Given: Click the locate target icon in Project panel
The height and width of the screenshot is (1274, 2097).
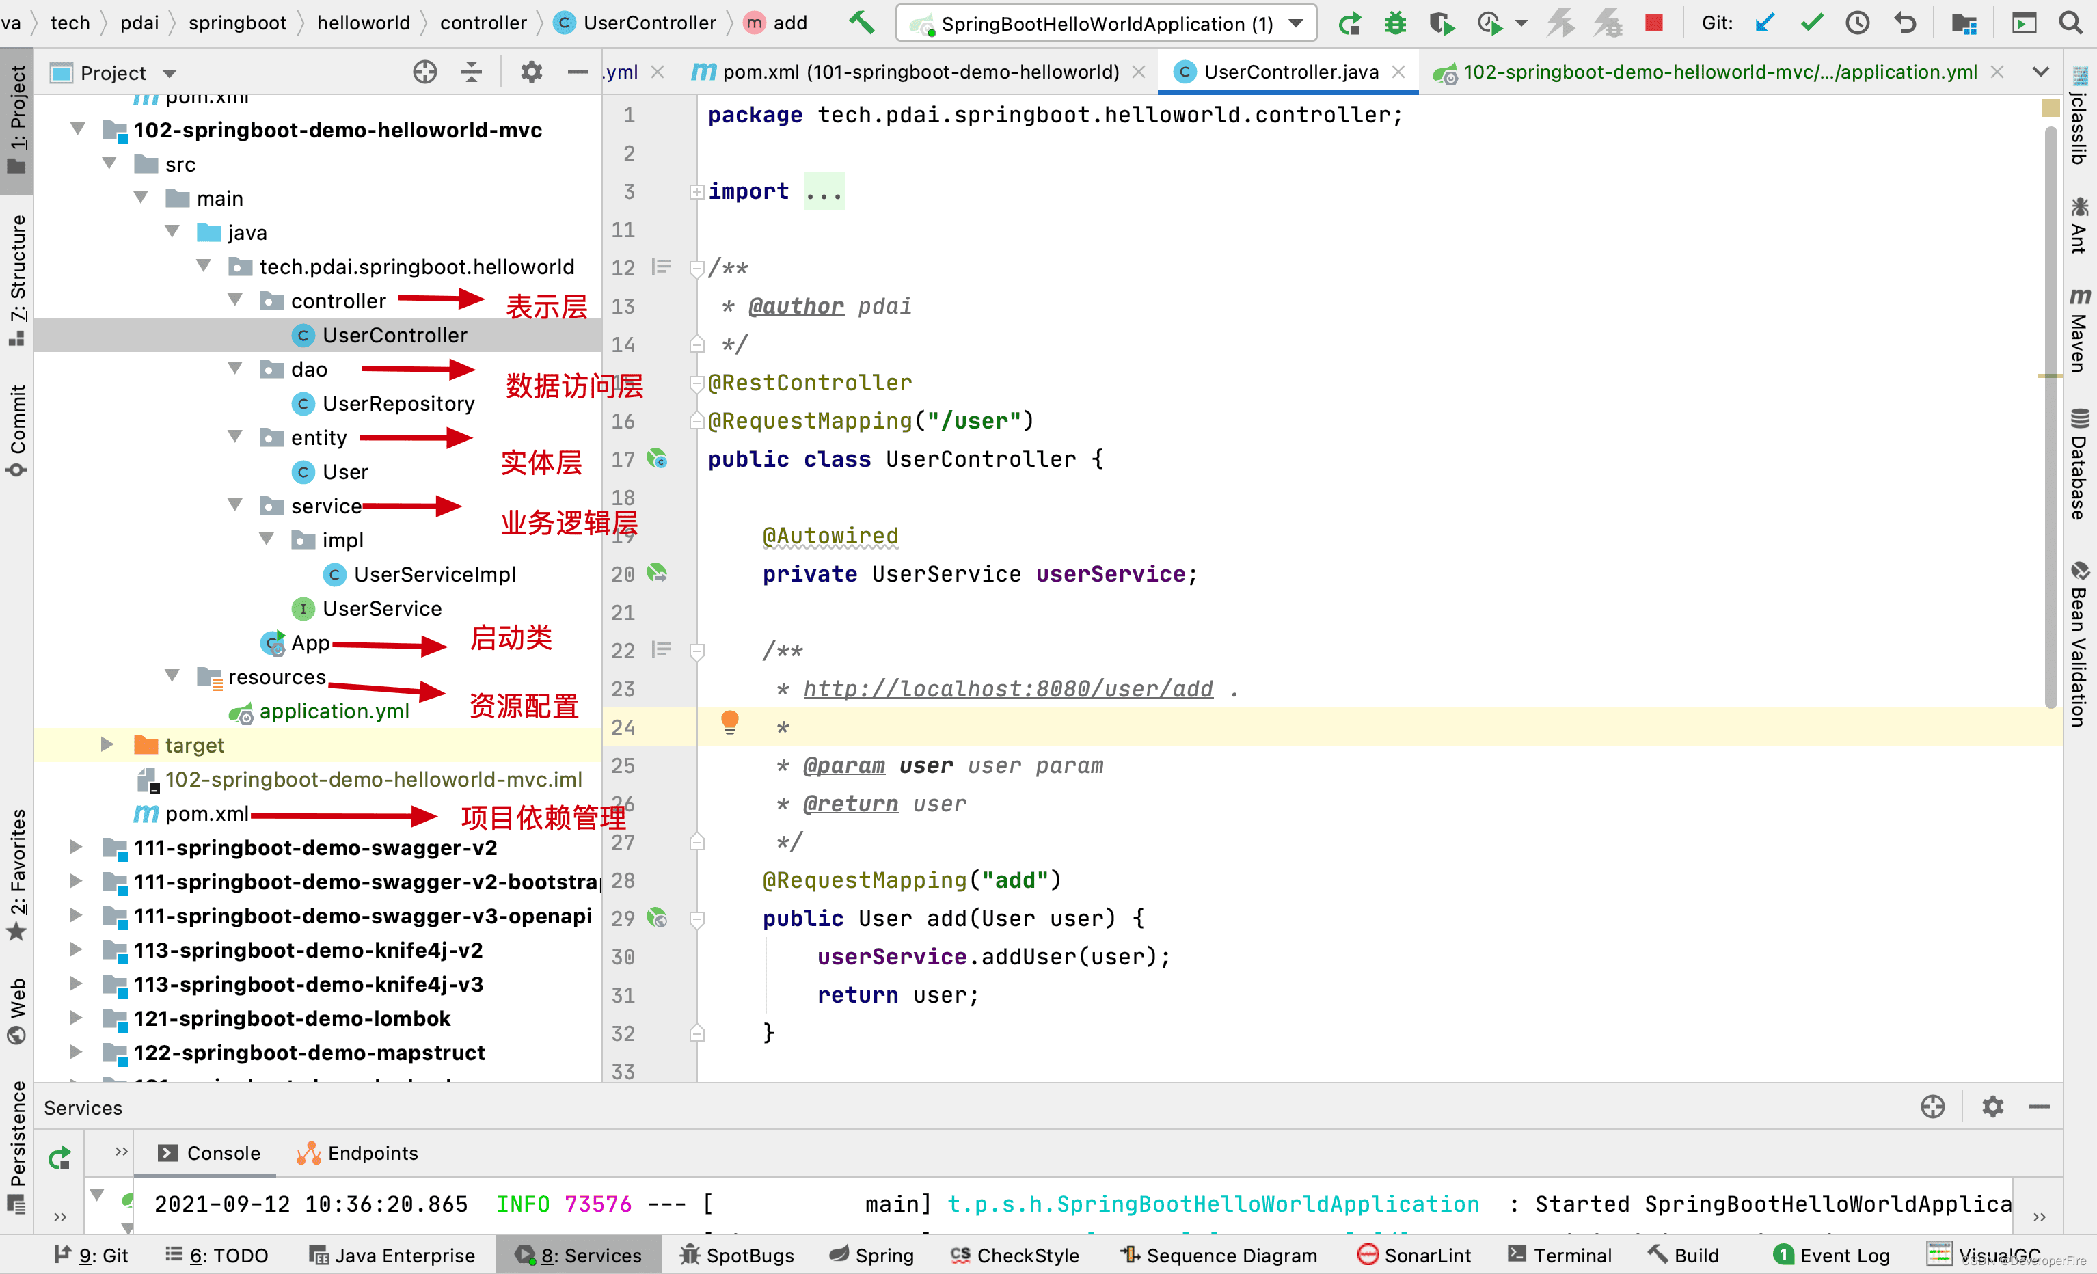Looking at the screenshot, I should tap(424, 72).
